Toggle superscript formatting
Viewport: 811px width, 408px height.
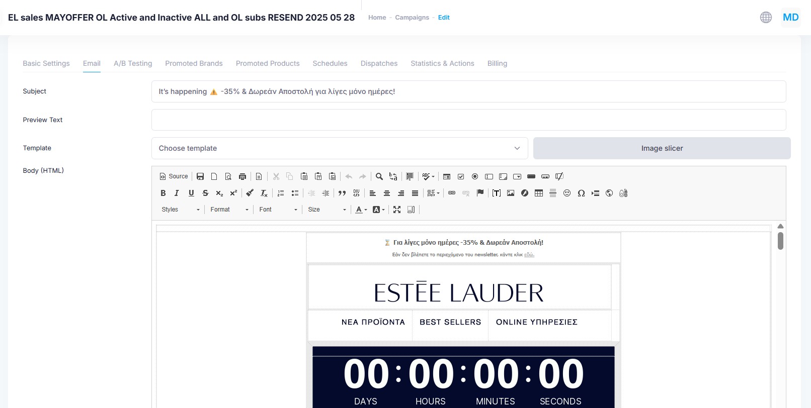[x=233, y=193]
